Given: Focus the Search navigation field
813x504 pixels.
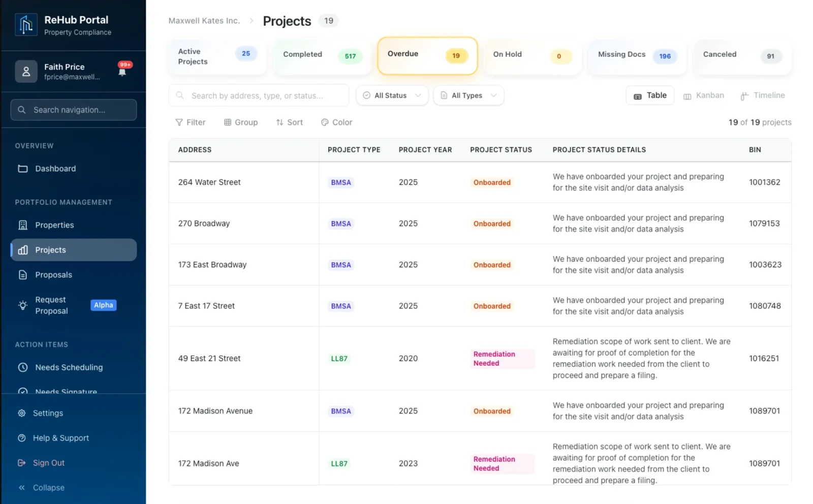Looking at the screenshot, I should pos(74,110).
